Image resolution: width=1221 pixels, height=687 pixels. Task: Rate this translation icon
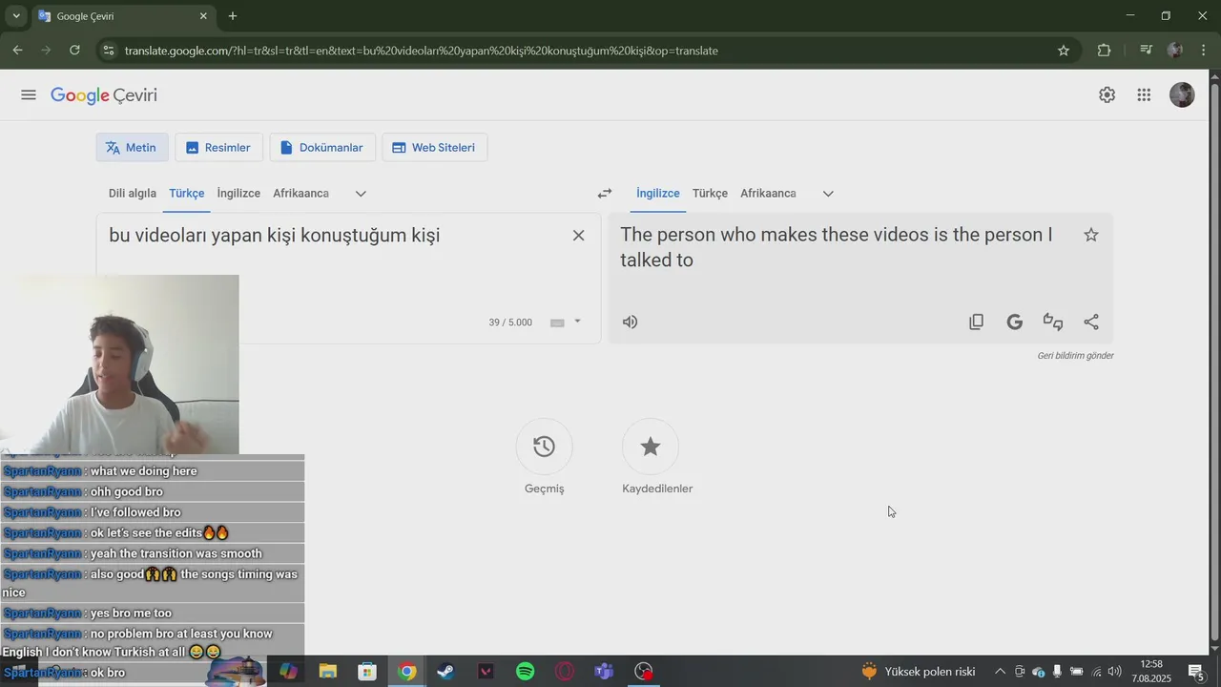(1053, 322)
